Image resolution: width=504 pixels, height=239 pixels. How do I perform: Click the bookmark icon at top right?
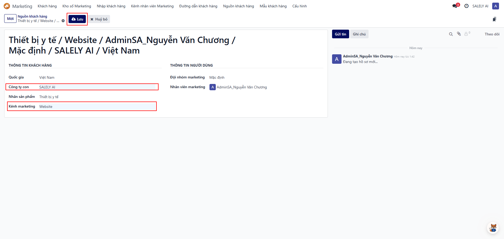494,19
